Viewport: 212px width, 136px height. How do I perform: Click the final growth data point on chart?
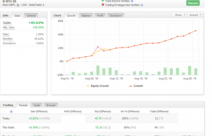(x=196, y=31)
